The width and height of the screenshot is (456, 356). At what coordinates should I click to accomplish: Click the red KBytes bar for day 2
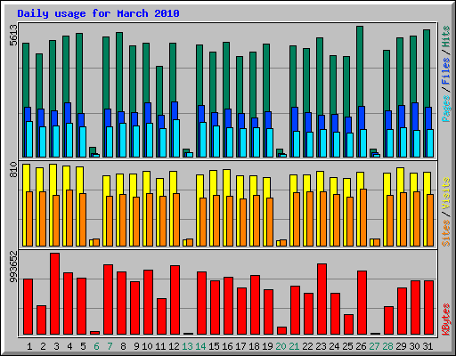[x=41, y=320]
